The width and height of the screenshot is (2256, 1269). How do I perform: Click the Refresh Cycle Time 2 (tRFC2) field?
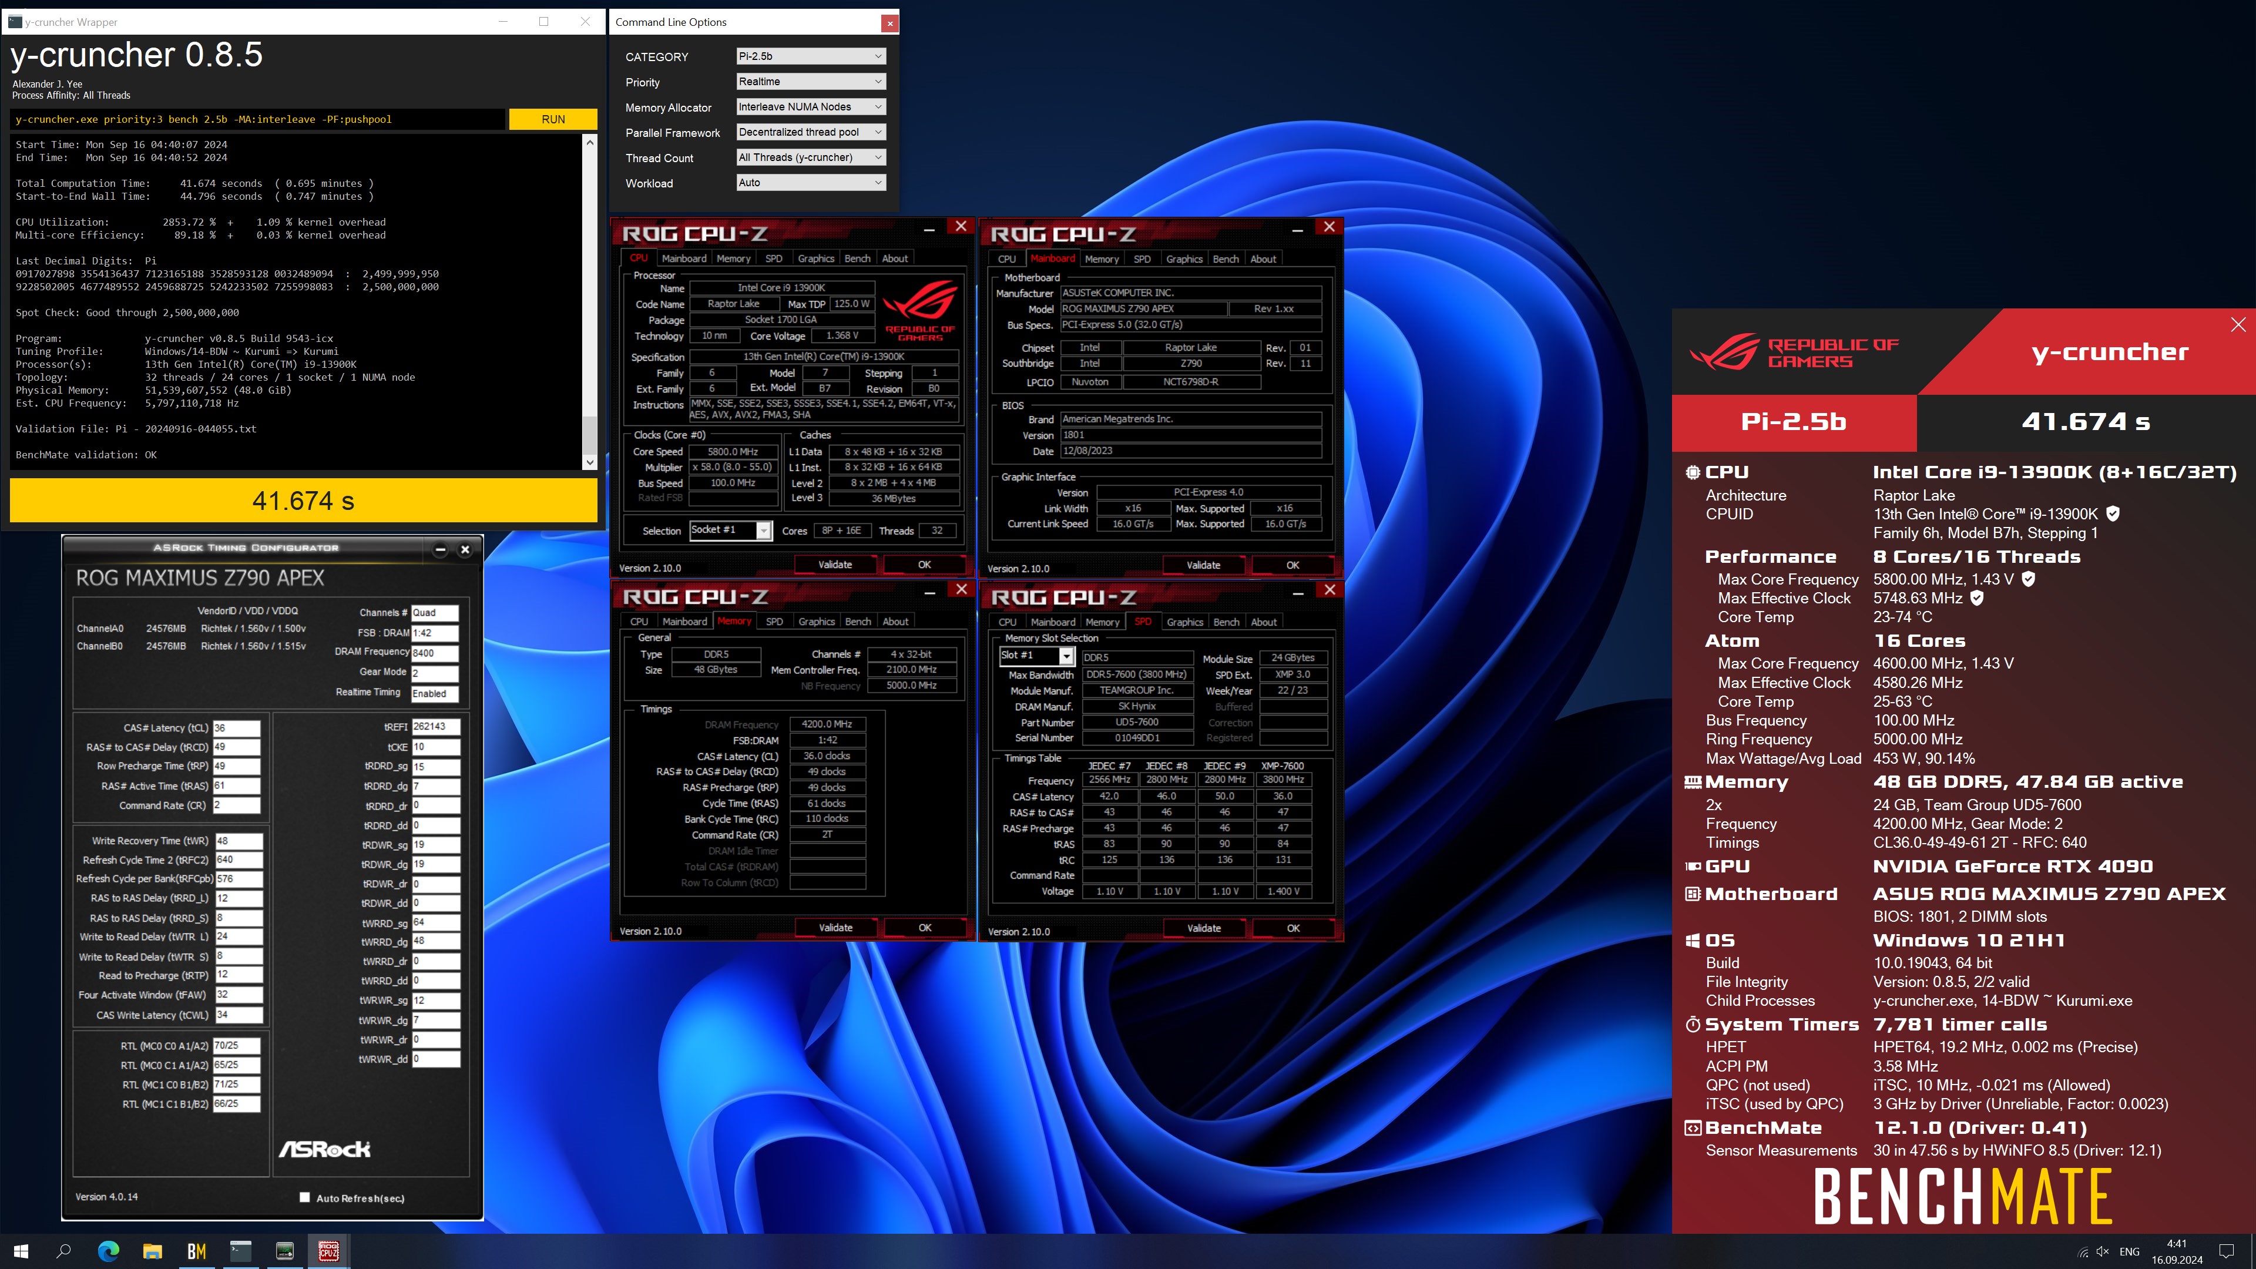[238, 860]
